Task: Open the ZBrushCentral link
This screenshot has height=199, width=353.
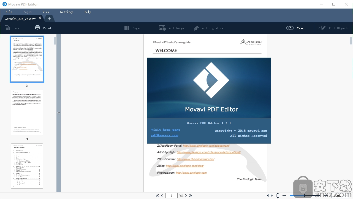Action: 195,159
